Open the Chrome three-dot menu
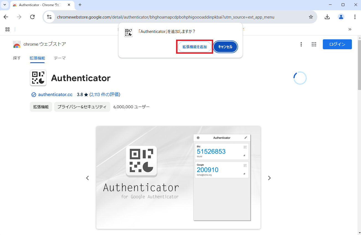This screenshot has height=235, width=361. 355,17
